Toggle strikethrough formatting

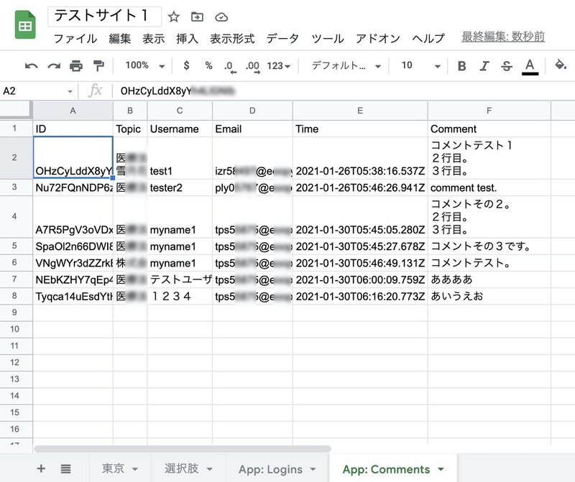pyautogui.click(x=507, y=66)
